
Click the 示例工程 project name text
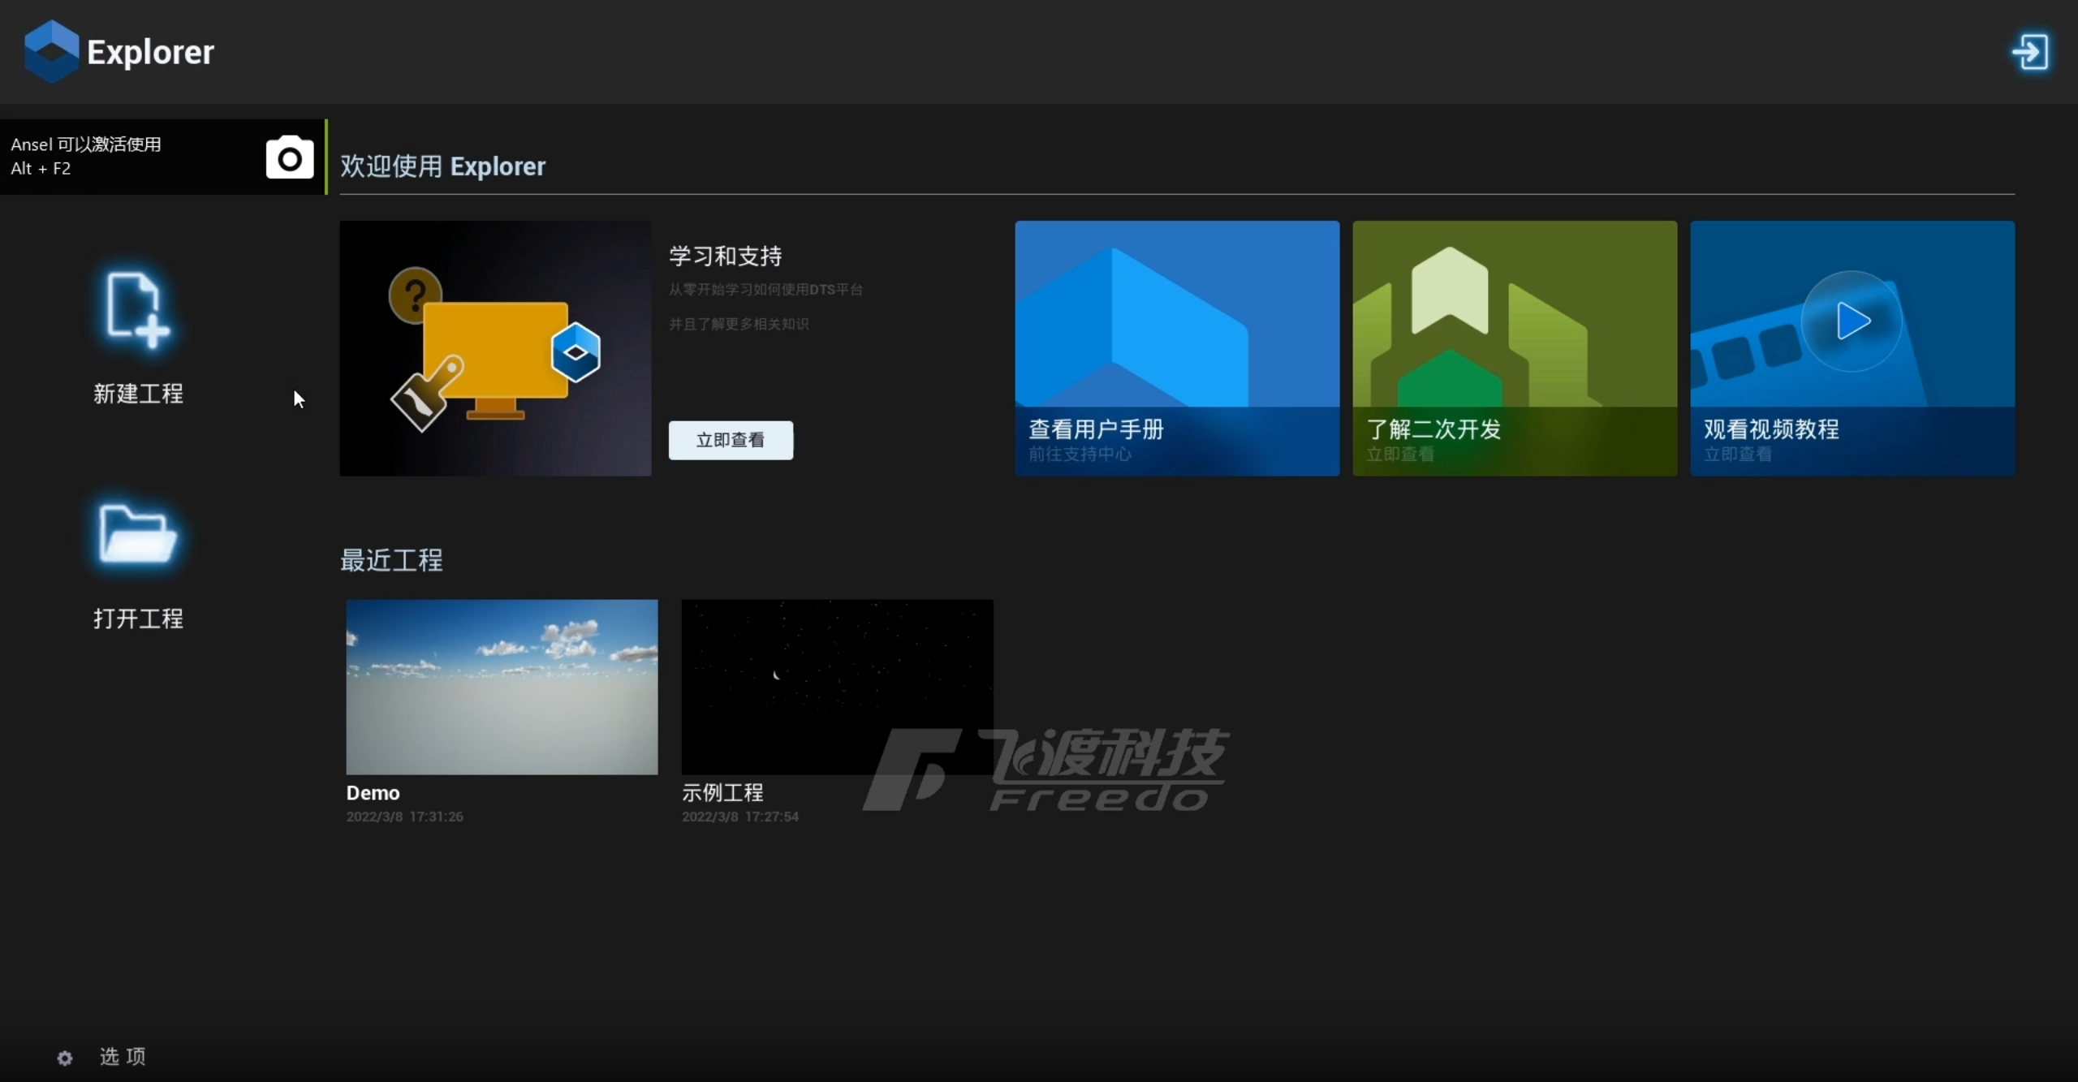coord(722,793)
